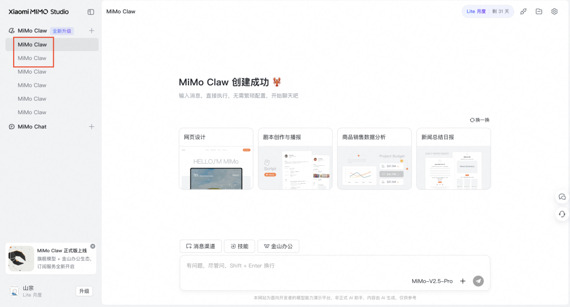This screenshot has height=307, width=570.
Task: Click the 消息渠道 button
Action: coord(201,246)
